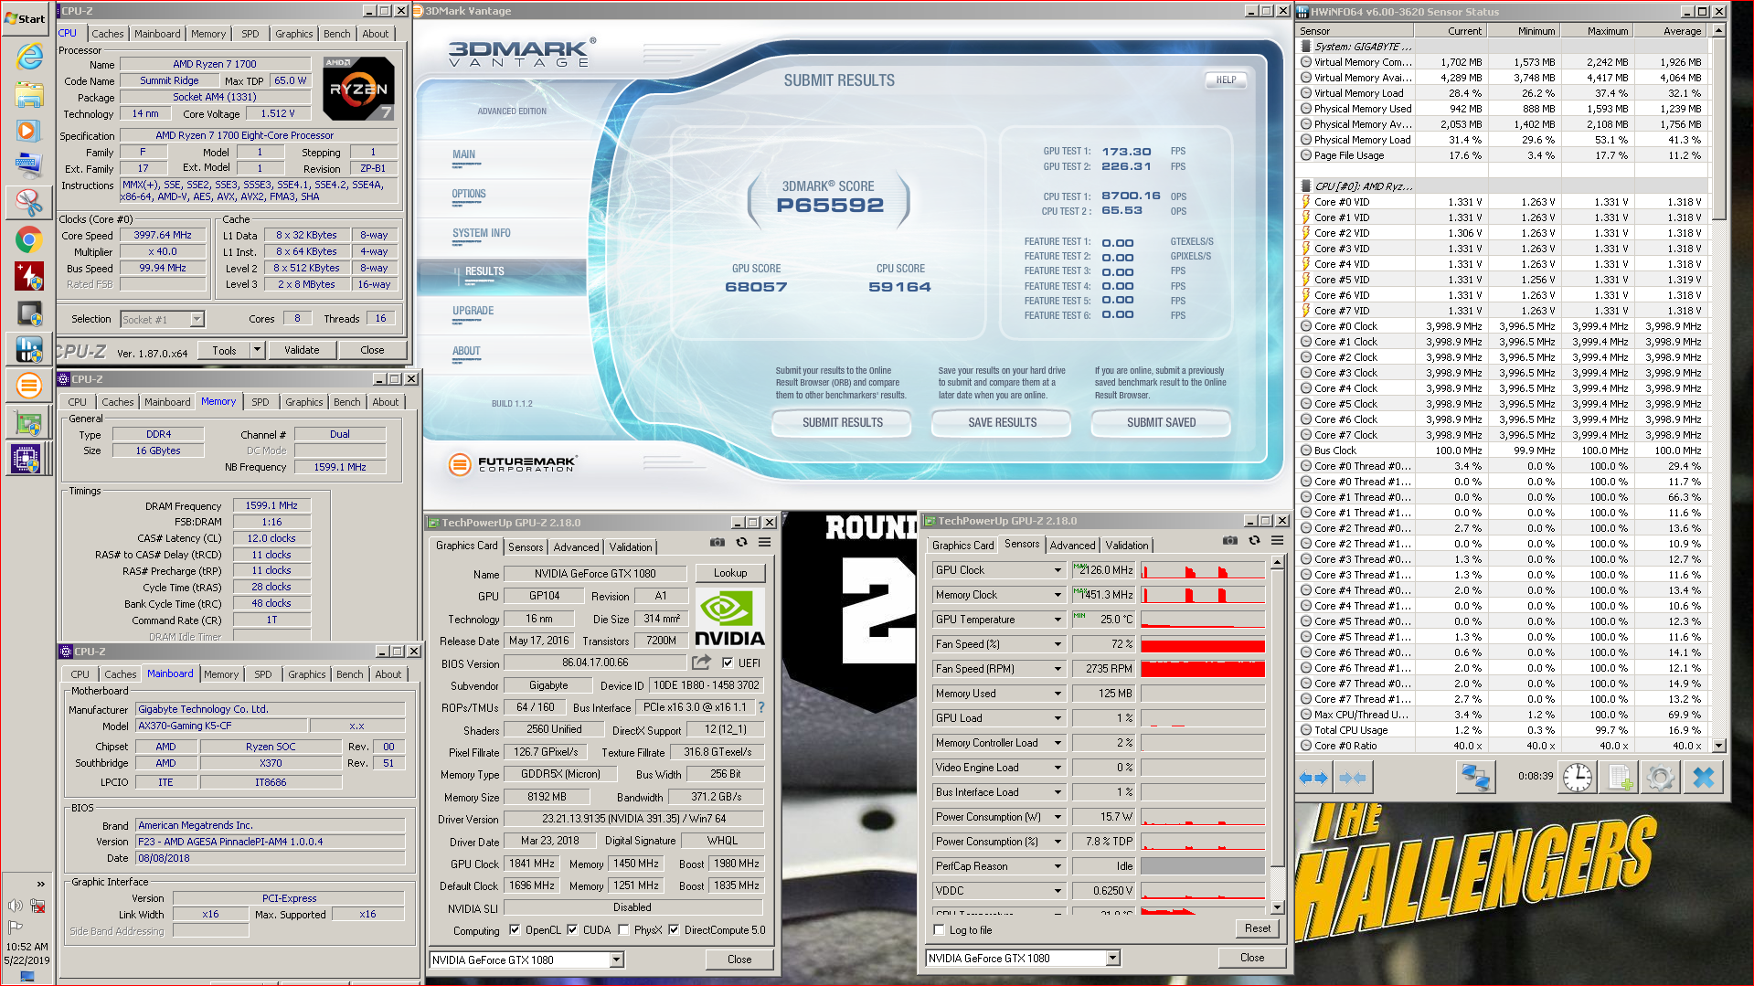This screenshot has width=1754, height=986.
Task: Open the GPU Clock sensor dropdown
Action: pyautogui.click(x=1058, y=570)
